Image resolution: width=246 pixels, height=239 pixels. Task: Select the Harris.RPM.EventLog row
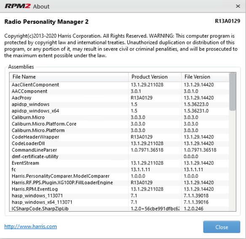click(119, 189)
